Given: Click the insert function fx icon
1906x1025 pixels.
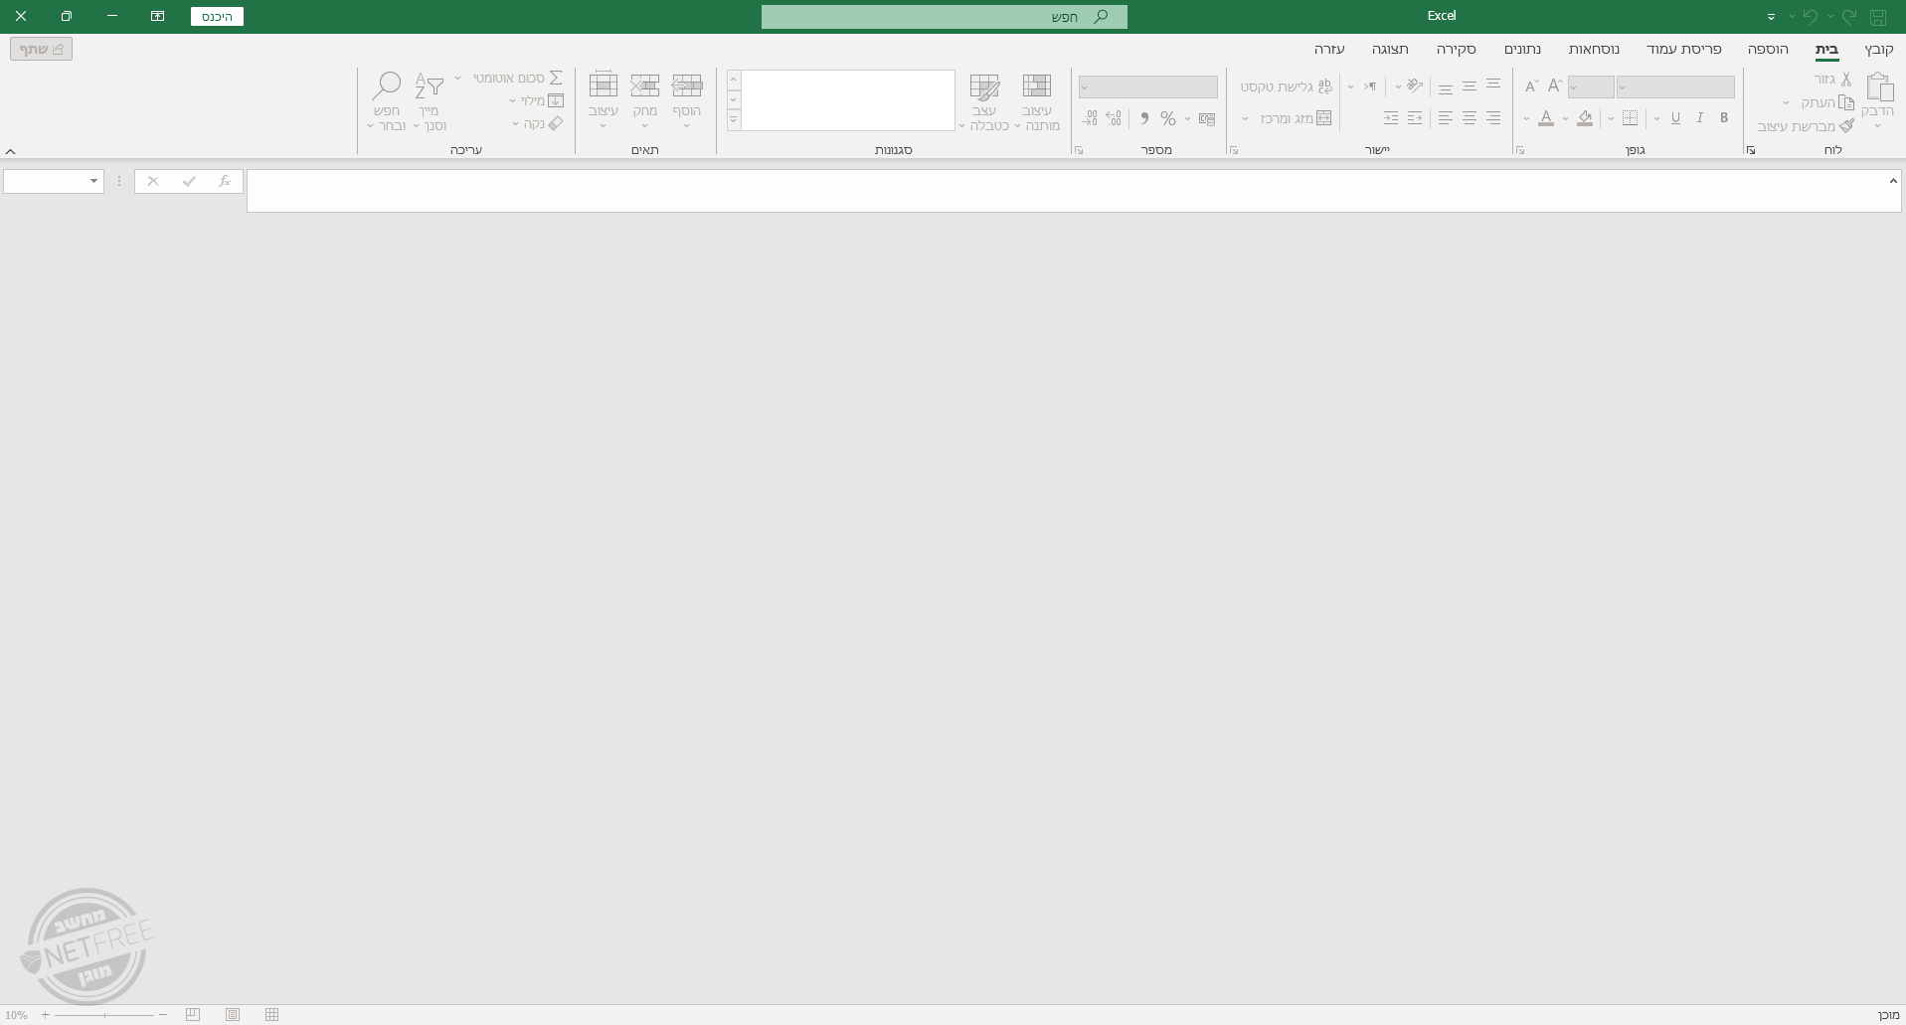Looking at the screenshot, I should 225,181.
